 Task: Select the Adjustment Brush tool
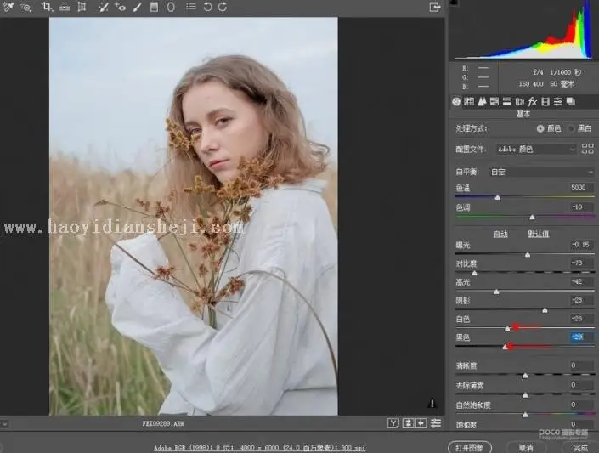pos(138,7)
